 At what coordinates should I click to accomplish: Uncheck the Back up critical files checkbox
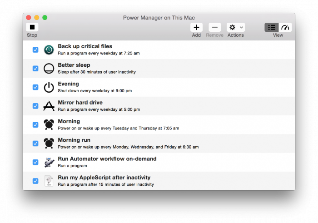tap(35, 50)
